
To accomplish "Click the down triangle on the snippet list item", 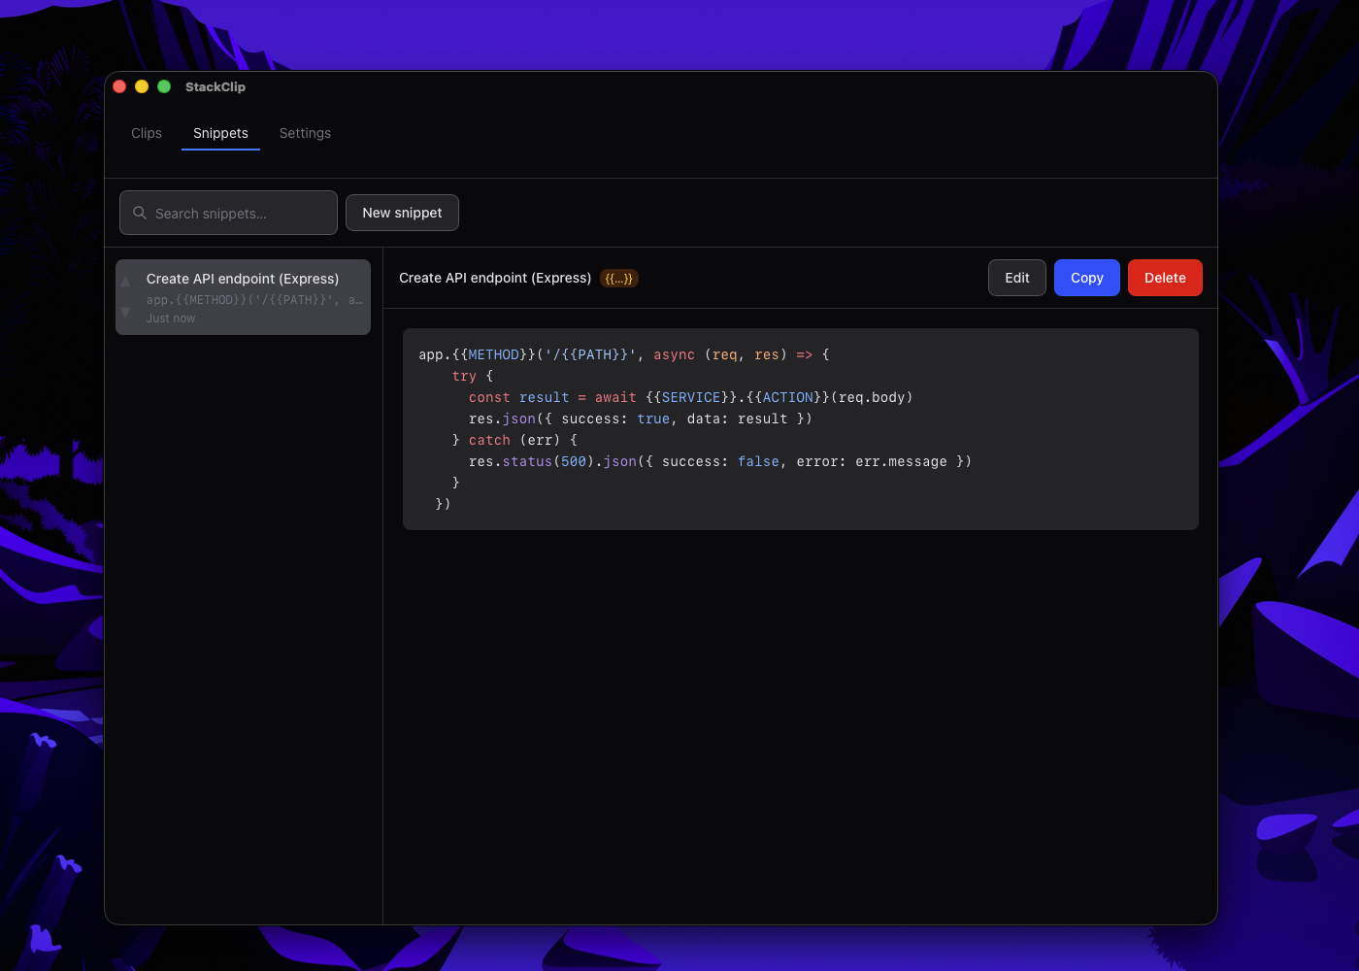I will (x=125, y=313).
